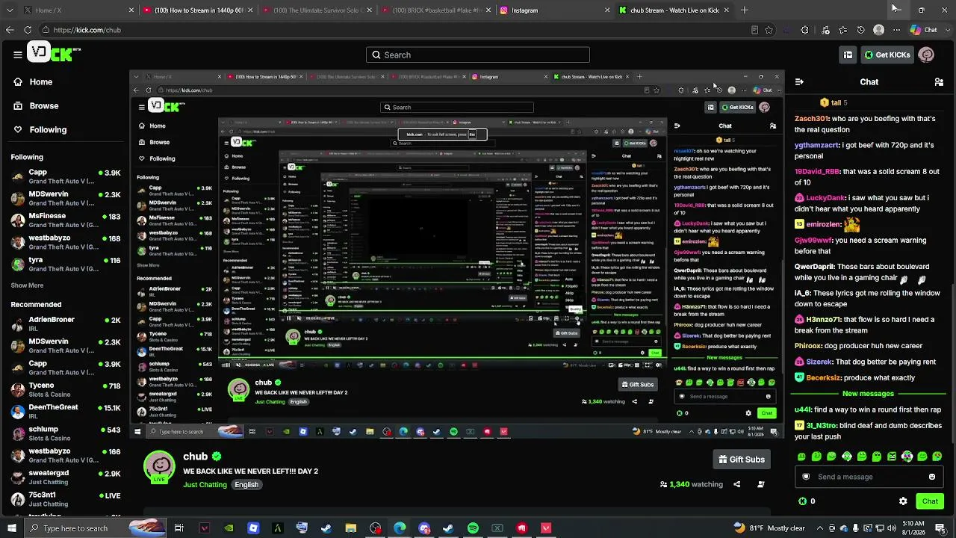Switch to the Instagram browser tab
Viewport: 956px width, 538px height.
coord(555,10)
